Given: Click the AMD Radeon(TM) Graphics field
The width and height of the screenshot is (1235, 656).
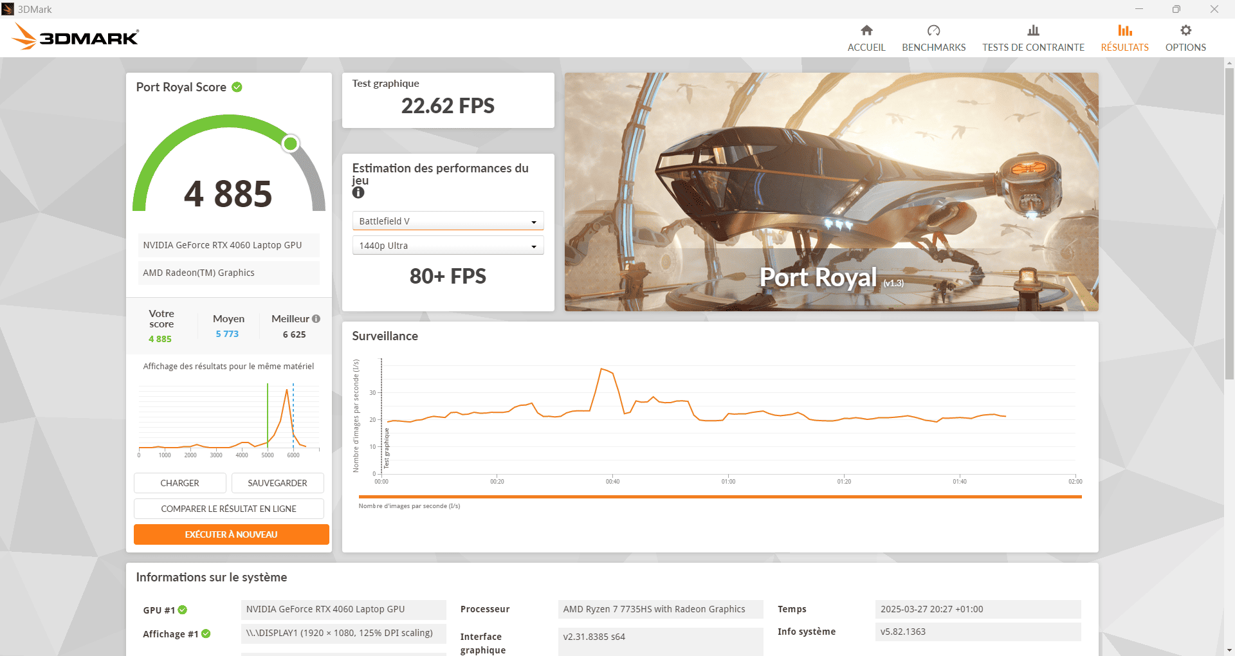Looking at the screenshot, I should pyautogui.click(x=228, y=273).
